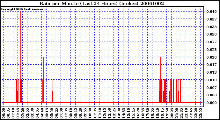Screen dimensions: 220x120
Task: Click the 23:20 time label
Action: 195,113
